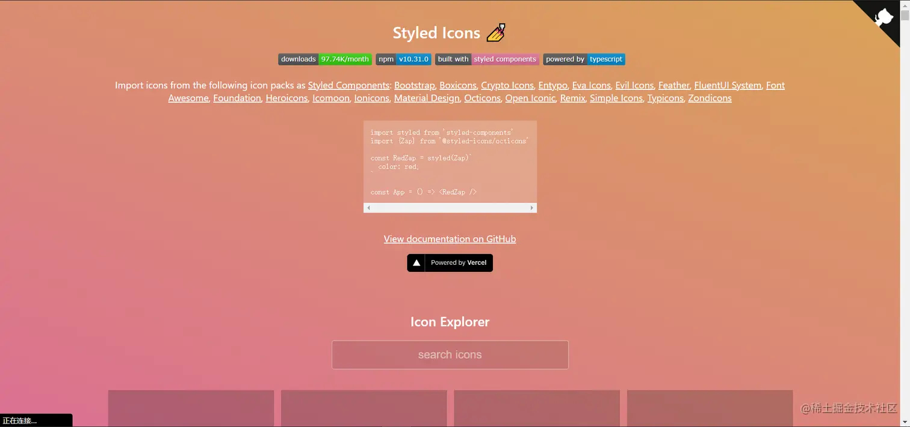This screenshot has width=910, height=427.
Task: Open the GitHub corner octocat icon
Action: (884, 17)
